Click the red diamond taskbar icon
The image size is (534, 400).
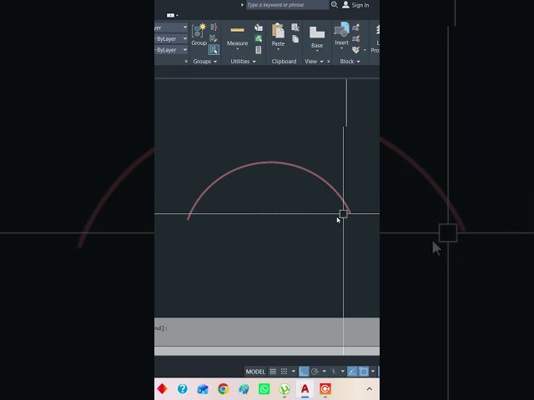tap(162, 388)
